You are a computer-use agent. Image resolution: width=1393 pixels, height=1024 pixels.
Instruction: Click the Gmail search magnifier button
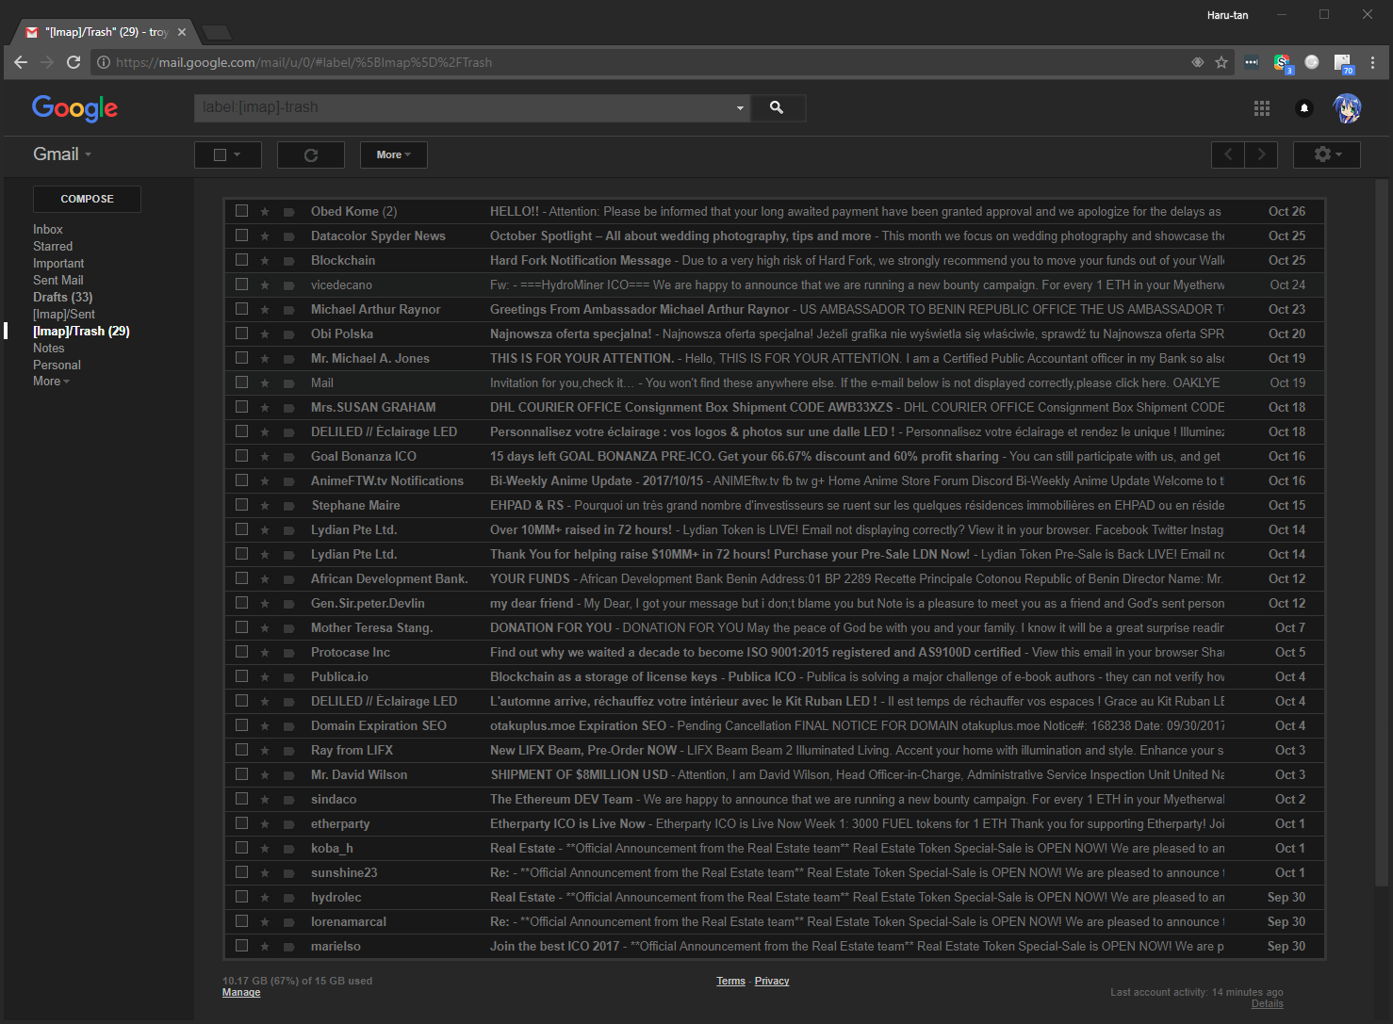(778, 107)
